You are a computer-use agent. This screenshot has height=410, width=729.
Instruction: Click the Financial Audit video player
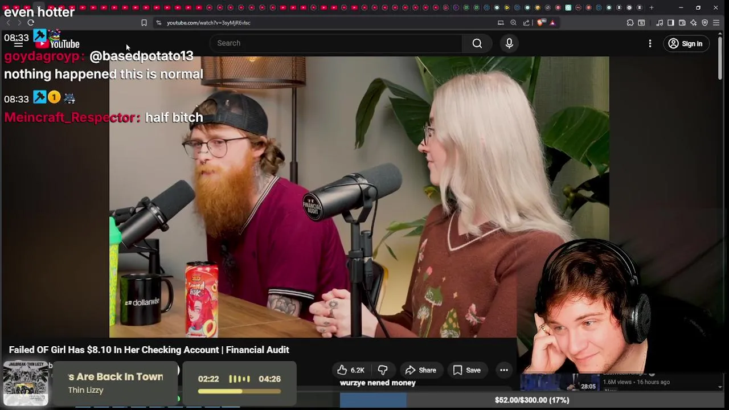pyautogui.click(x=359, y=197)
